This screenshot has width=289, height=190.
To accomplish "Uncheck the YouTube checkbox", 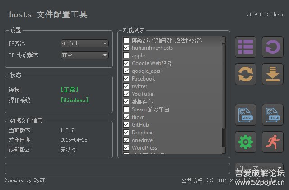I will pyautogui.click(x=126, y=94).
